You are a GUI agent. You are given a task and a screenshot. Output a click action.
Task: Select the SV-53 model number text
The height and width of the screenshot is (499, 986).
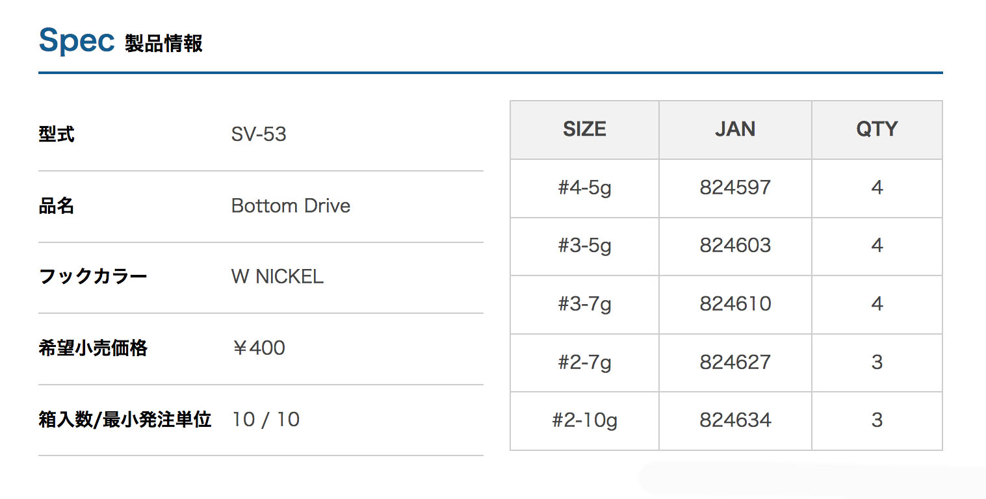[259, 134]
